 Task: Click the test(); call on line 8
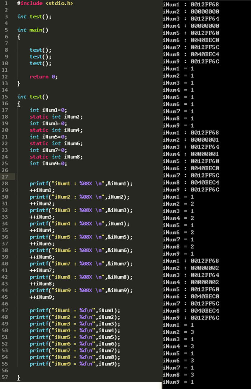point(41,50)
